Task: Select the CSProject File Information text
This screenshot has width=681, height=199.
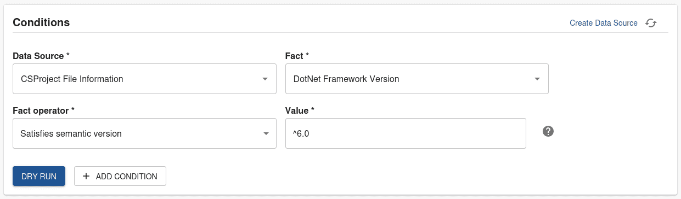Action: tap(72, 79)
